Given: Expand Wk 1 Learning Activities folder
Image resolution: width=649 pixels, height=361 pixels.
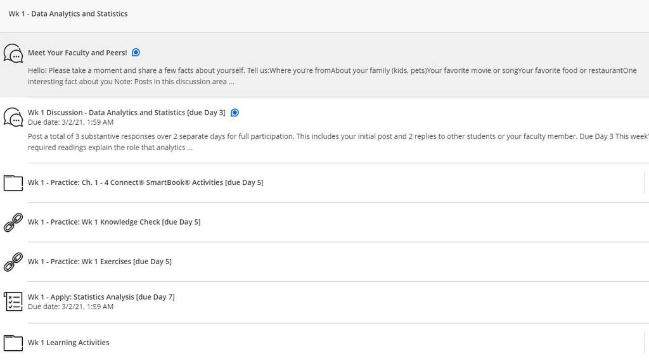Looking at the screenshot, I should coord(68,343).
